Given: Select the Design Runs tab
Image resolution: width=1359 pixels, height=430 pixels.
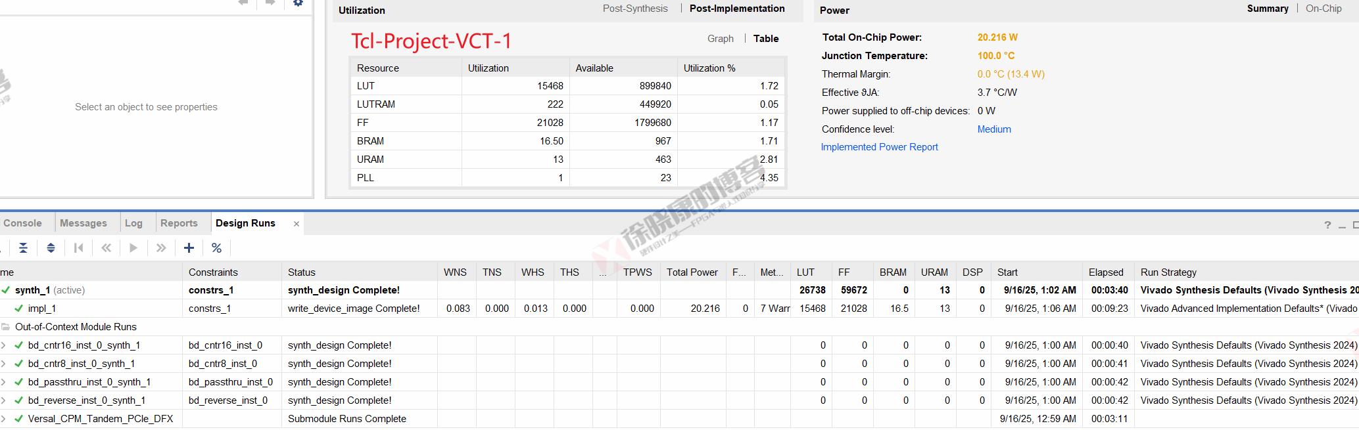Looking at the screenshot, I should tap(245, 223).
